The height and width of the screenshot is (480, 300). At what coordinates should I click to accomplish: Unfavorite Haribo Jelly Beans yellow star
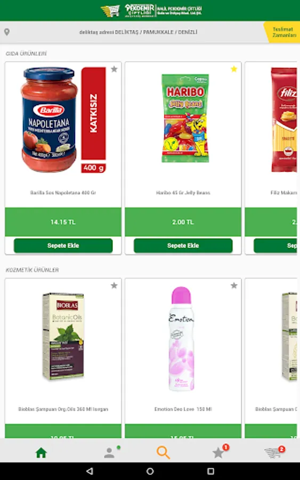tap(234, 69)
